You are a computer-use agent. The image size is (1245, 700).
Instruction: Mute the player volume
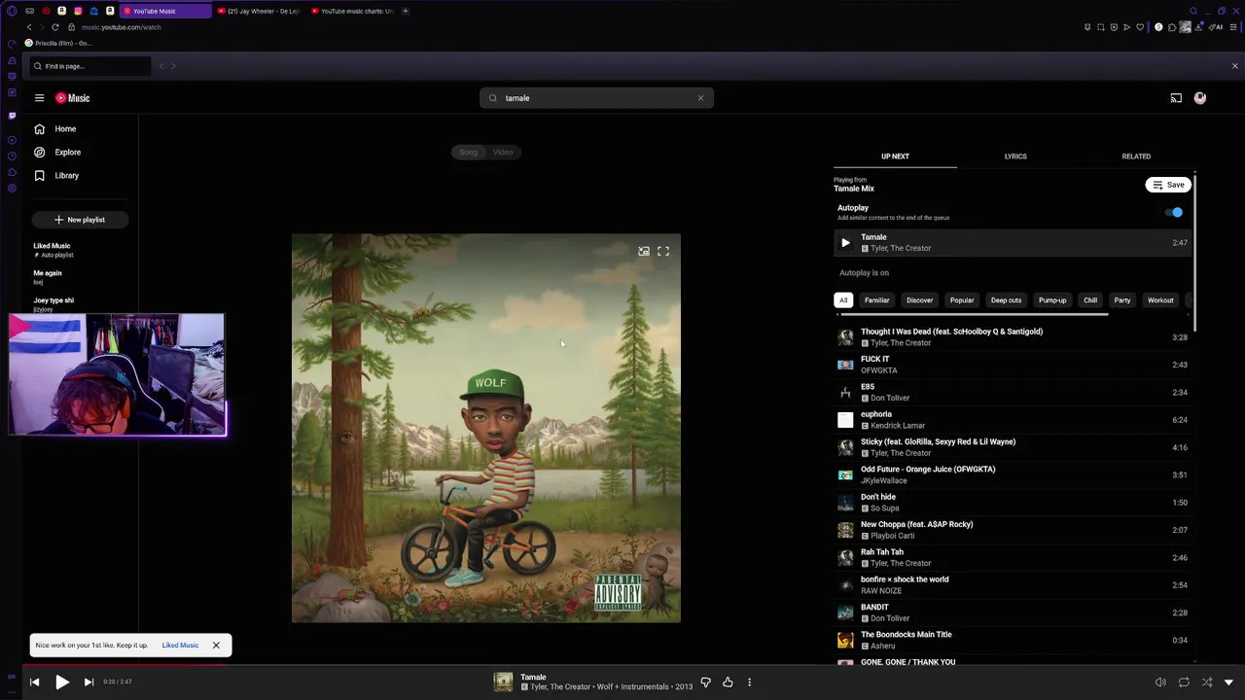pos(1160,682)
